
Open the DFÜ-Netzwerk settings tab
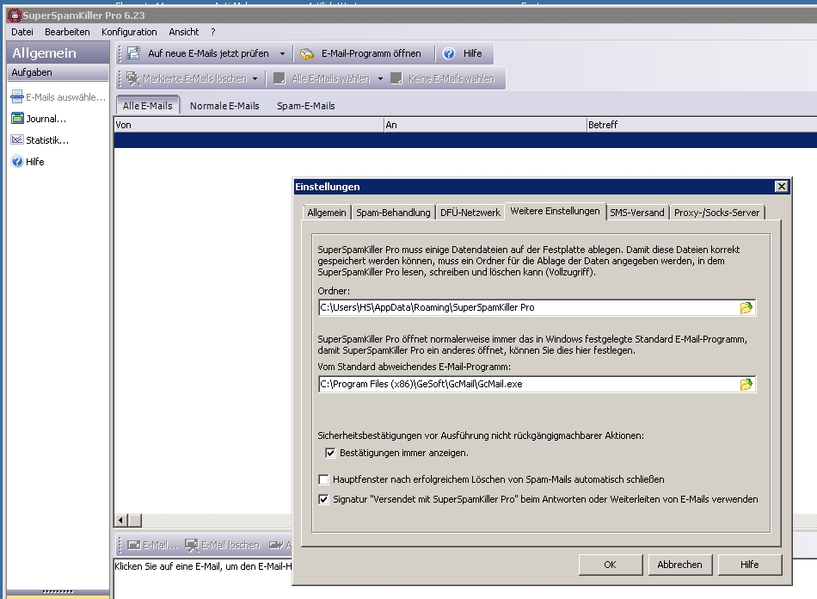470,213
